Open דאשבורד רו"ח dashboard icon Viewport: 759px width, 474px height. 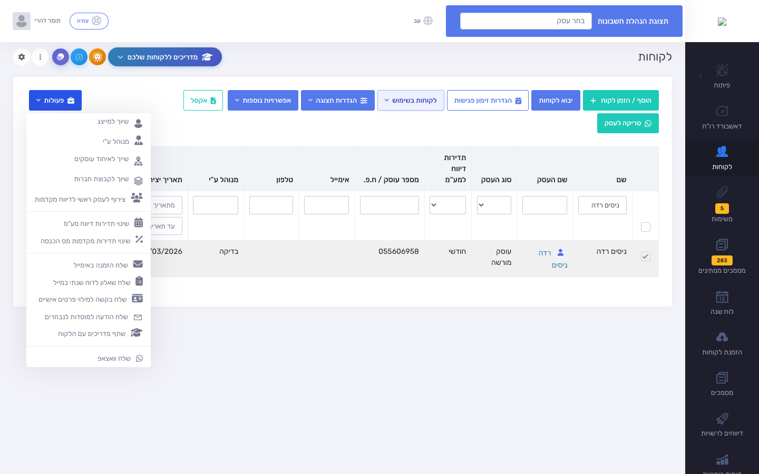(x=722, y=111)
